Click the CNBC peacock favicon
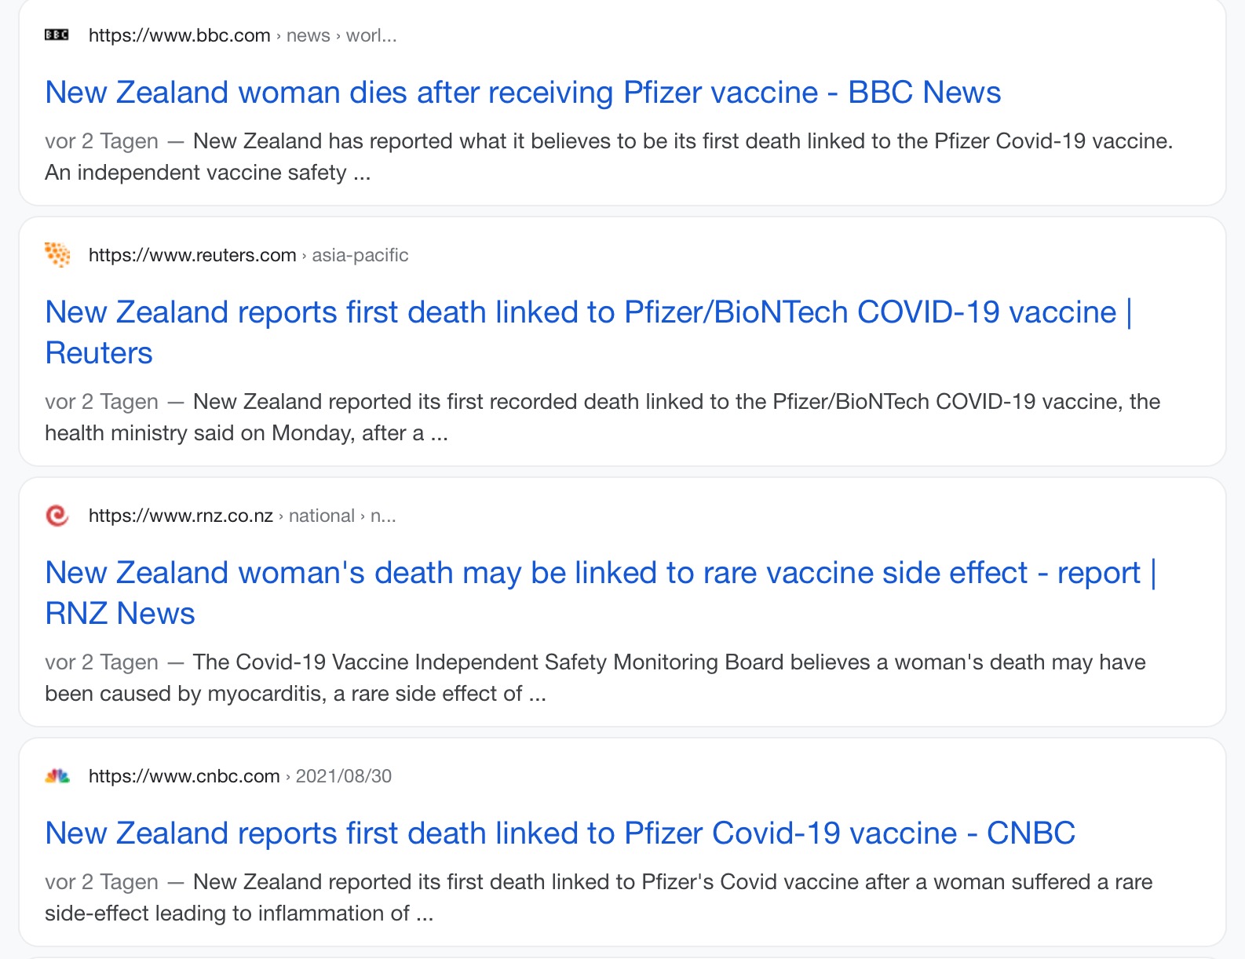The width and height of the screenshot is (1245, 959). click(57, 776)
